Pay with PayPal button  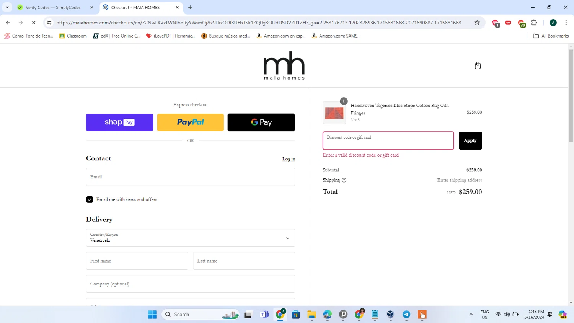coord(190,122)
